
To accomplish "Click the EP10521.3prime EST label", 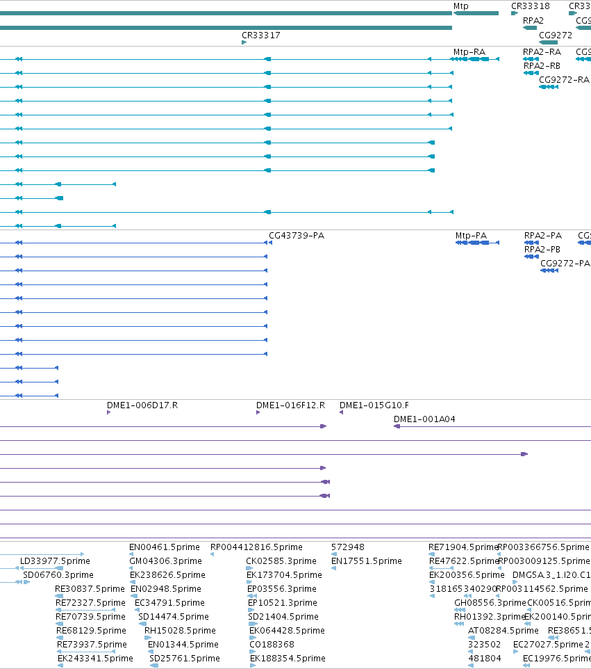I will click(283, 602).
